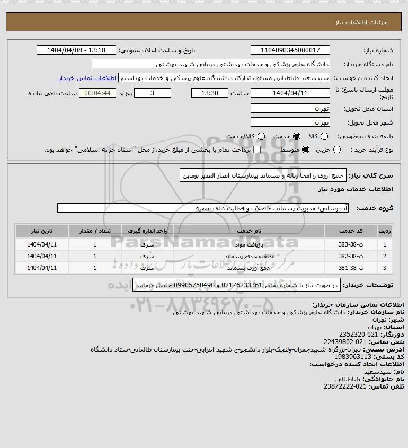Click the delivery city field تهران

(x=290, y=122)
